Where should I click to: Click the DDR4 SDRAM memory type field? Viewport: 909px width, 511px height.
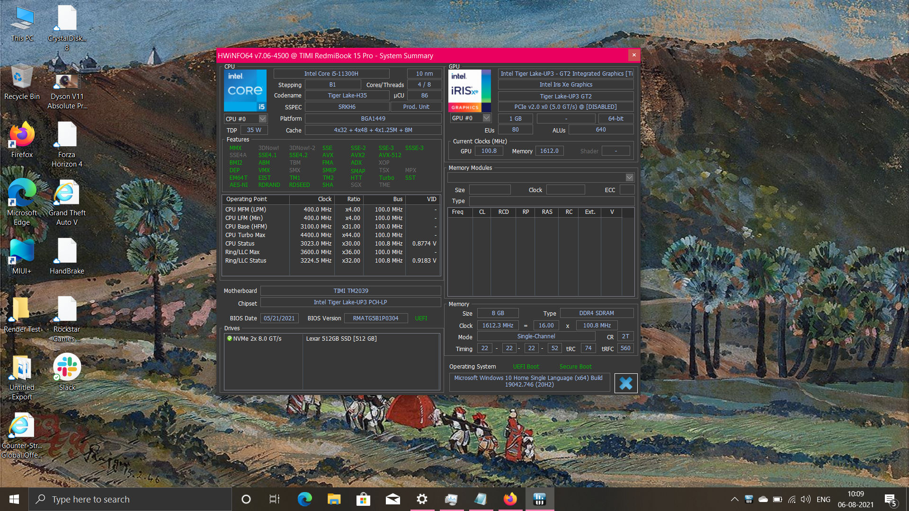click(x=597, y=313)
